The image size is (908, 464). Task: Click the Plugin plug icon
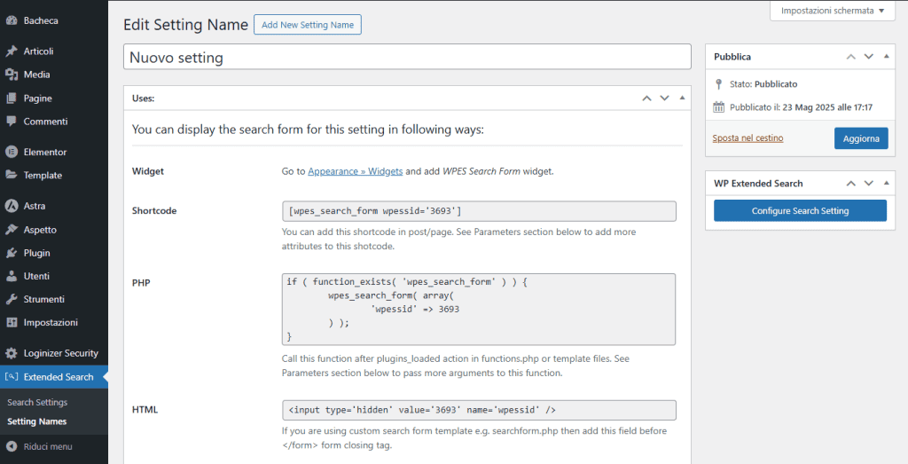click(x=12, y=253)
